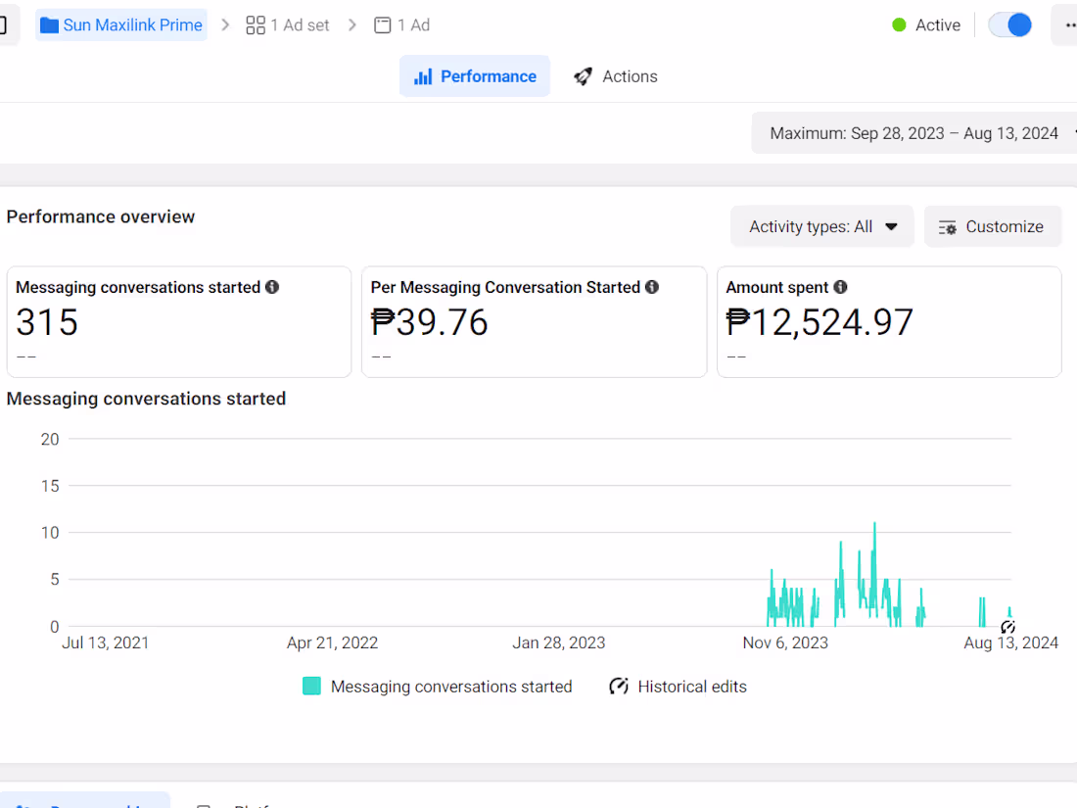Click the Sun Maxilink Prime folder icon
The width and height of the screenshot is (1077, 808).
pos(49,25)
